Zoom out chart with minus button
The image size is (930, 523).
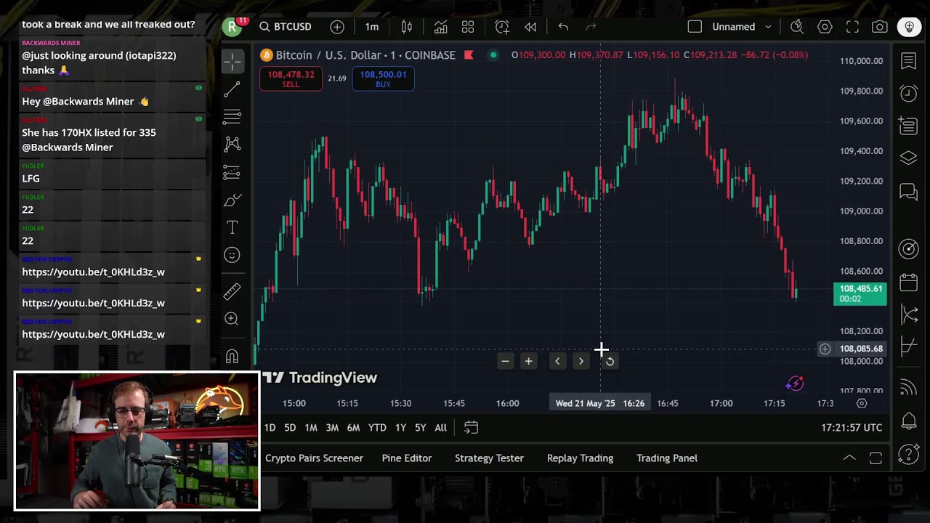click(x=505, y=361)
